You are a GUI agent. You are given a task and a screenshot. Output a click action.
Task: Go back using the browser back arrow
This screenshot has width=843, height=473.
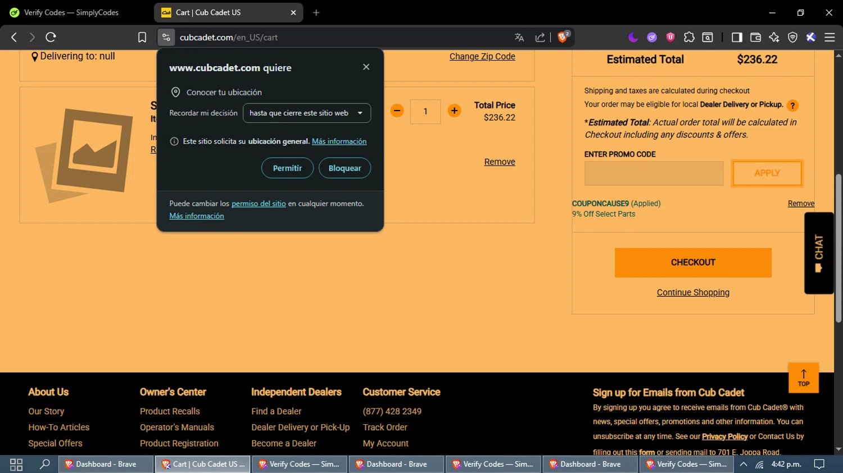pyautogui.click(x=14, y=37)
